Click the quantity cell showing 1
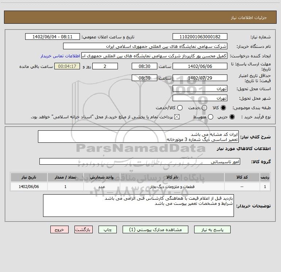This screenshot has width=281, height=272. (x=65, y=187)
